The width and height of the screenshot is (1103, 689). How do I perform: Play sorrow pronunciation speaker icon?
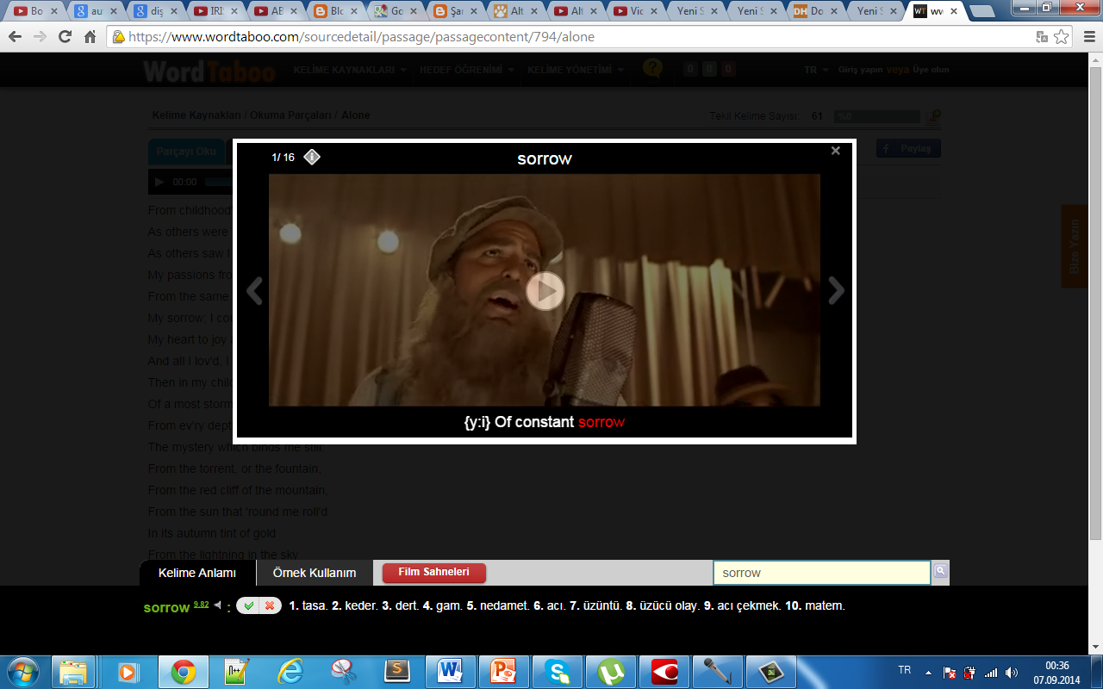(218, 605)
